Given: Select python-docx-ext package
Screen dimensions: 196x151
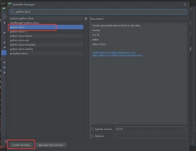Looking at the screenshot, I should 46,40.
